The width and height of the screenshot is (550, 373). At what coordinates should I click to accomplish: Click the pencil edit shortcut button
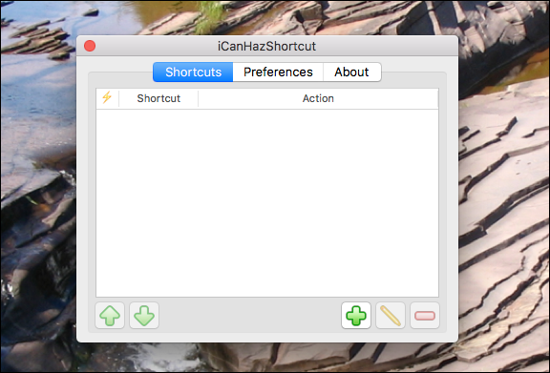tap(390, 316)
